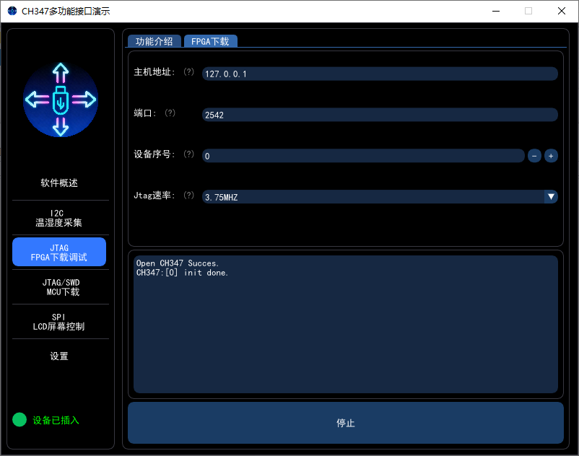Image resolution: width=579 pixels, height=456 pixels.
Task: Minimize the CH347 window
Action: tap(496, 11)
